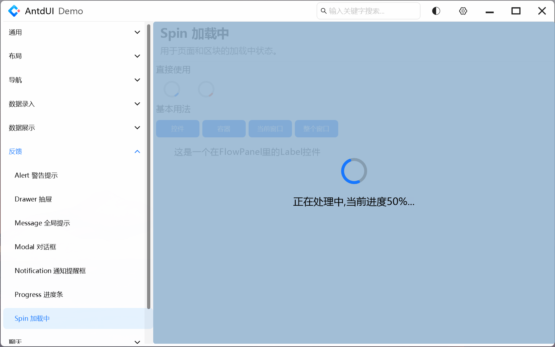555x347 pixels.
Task: Click the search magnifier icon
Action: [323, 11]
